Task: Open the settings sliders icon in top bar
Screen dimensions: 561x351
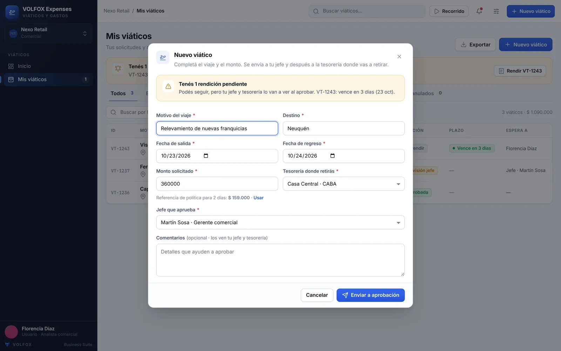Action: tap(496, 11)
